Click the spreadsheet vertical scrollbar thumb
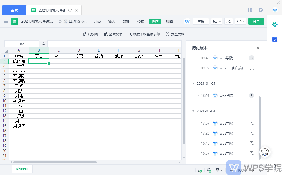Image resolution: width=282 pixels, height=175 pixels. (x=184, y=101)
